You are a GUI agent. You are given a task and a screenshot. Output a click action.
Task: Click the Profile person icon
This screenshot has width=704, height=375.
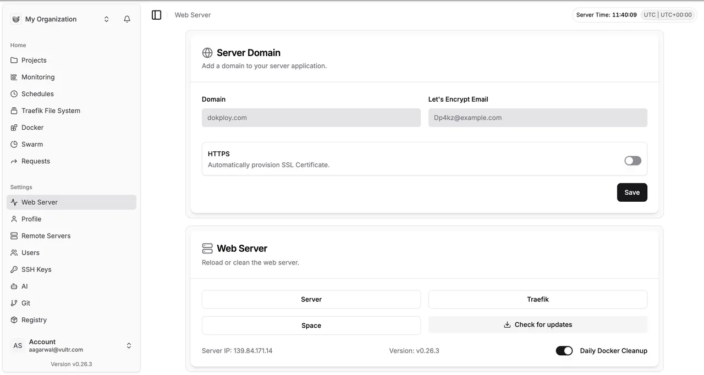point(14,219)
